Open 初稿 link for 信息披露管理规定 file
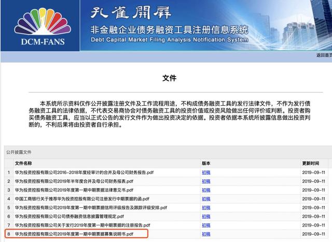 coord(206,217)
